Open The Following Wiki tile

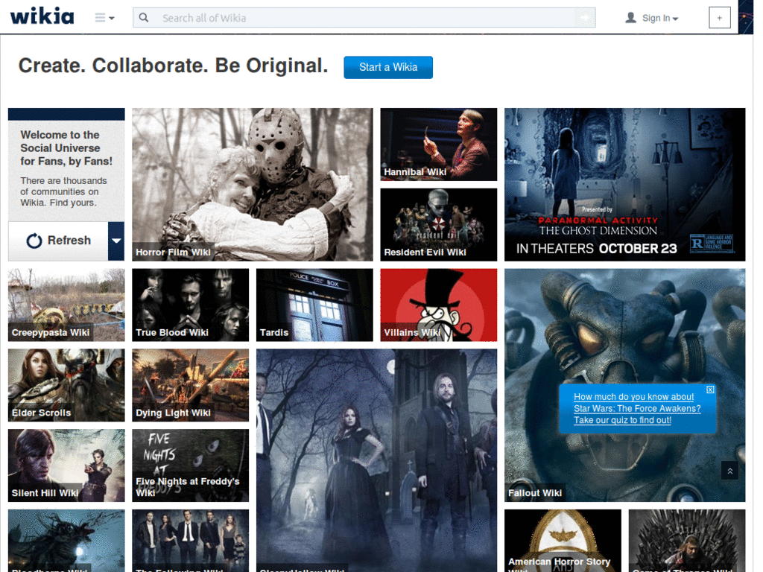[x=190, y=541]
